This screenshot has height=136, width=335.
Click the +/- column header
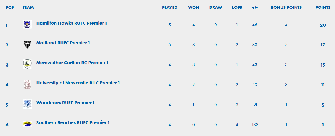(255, 7)
